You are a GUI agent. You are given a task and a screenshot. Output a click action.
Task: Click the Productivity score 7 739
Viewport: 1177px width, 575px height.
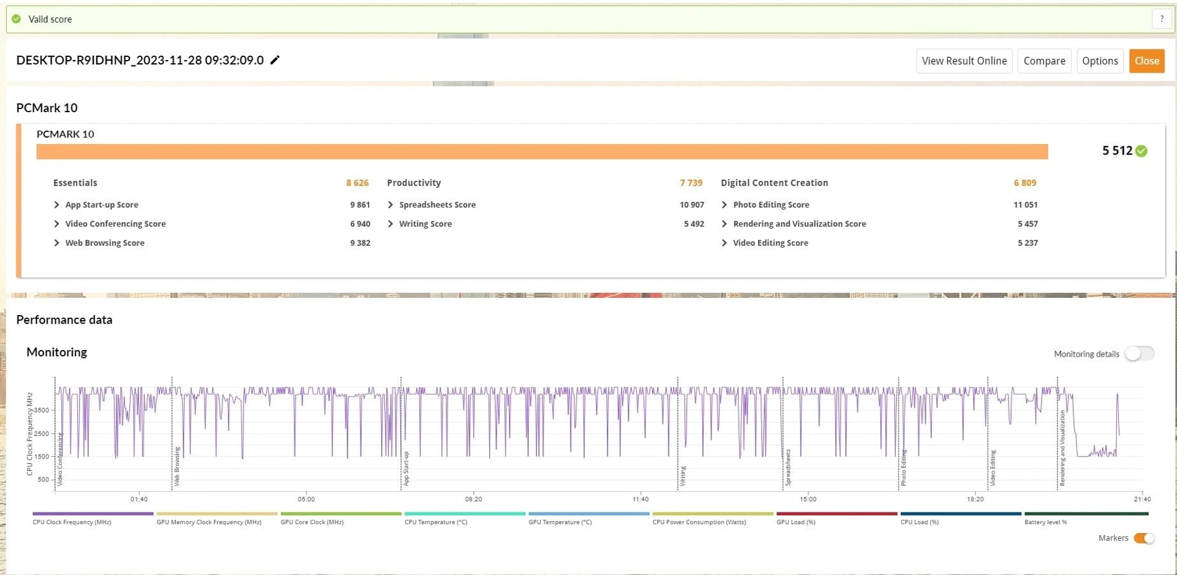click(x=691, y=183)
